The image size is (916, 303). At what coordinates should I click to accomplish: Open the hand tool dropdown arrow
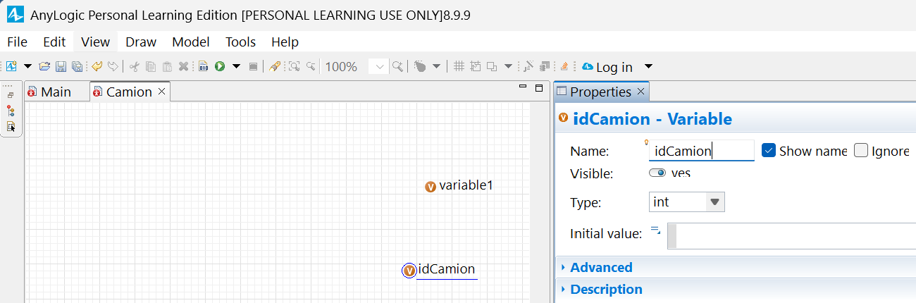(436, 66)
